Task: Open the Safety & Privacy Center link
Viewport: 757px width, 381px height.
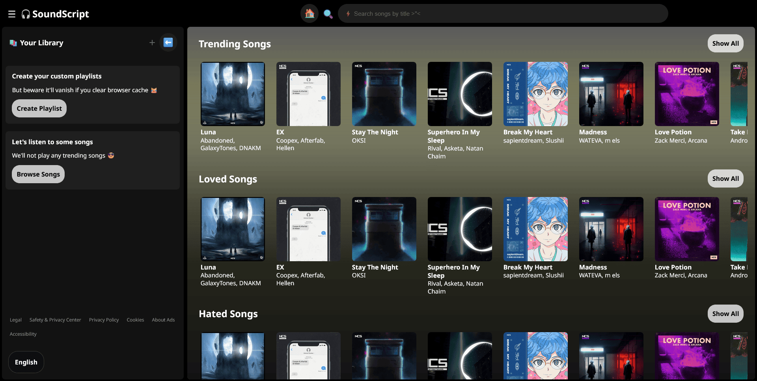Action: coord(55,320)
